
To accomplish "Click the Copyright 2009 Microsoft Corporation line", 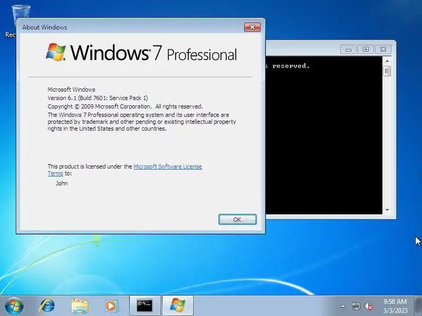I will (x=125, y=106).
